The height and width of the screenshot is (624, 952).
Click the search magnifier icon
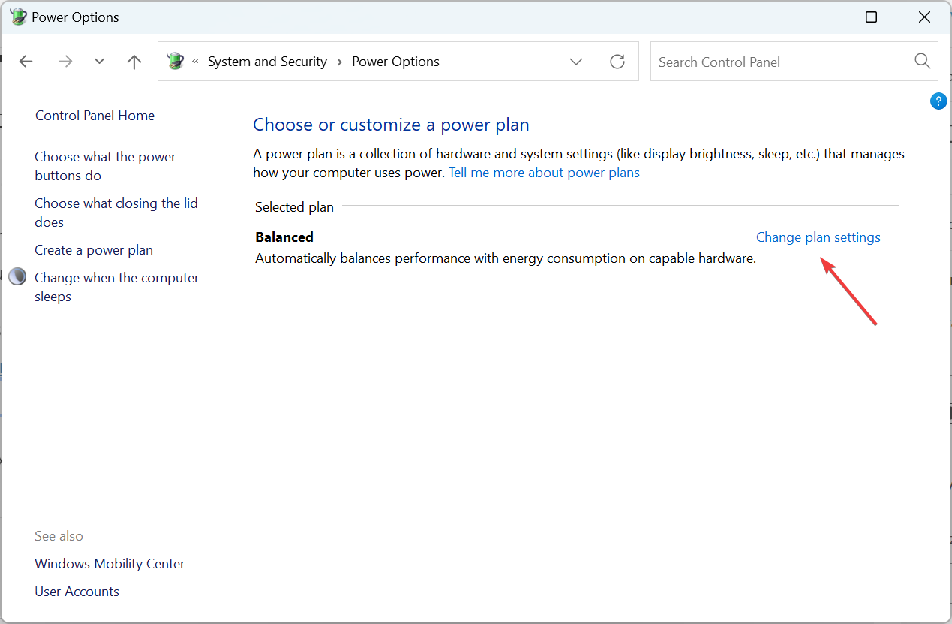tap(923, 62)
